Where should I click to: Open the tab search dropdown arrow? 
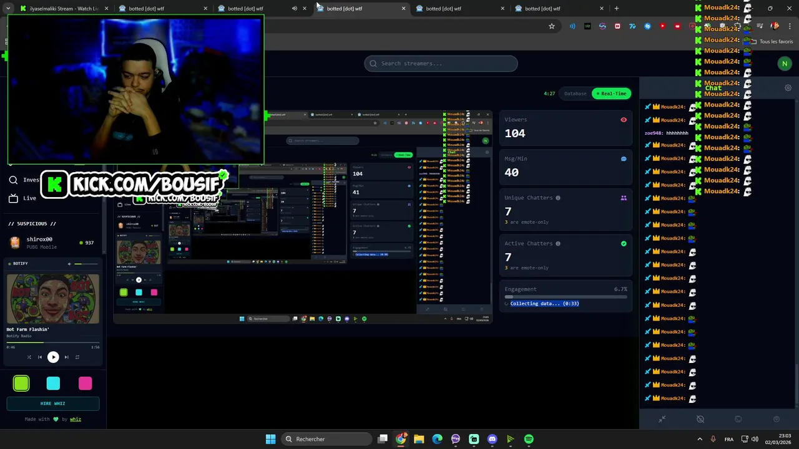click(8, 9)
